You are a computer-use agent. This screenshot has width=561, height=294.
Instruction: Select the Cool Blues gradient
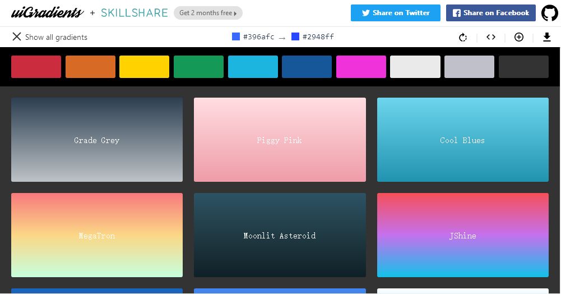point(462,140)
